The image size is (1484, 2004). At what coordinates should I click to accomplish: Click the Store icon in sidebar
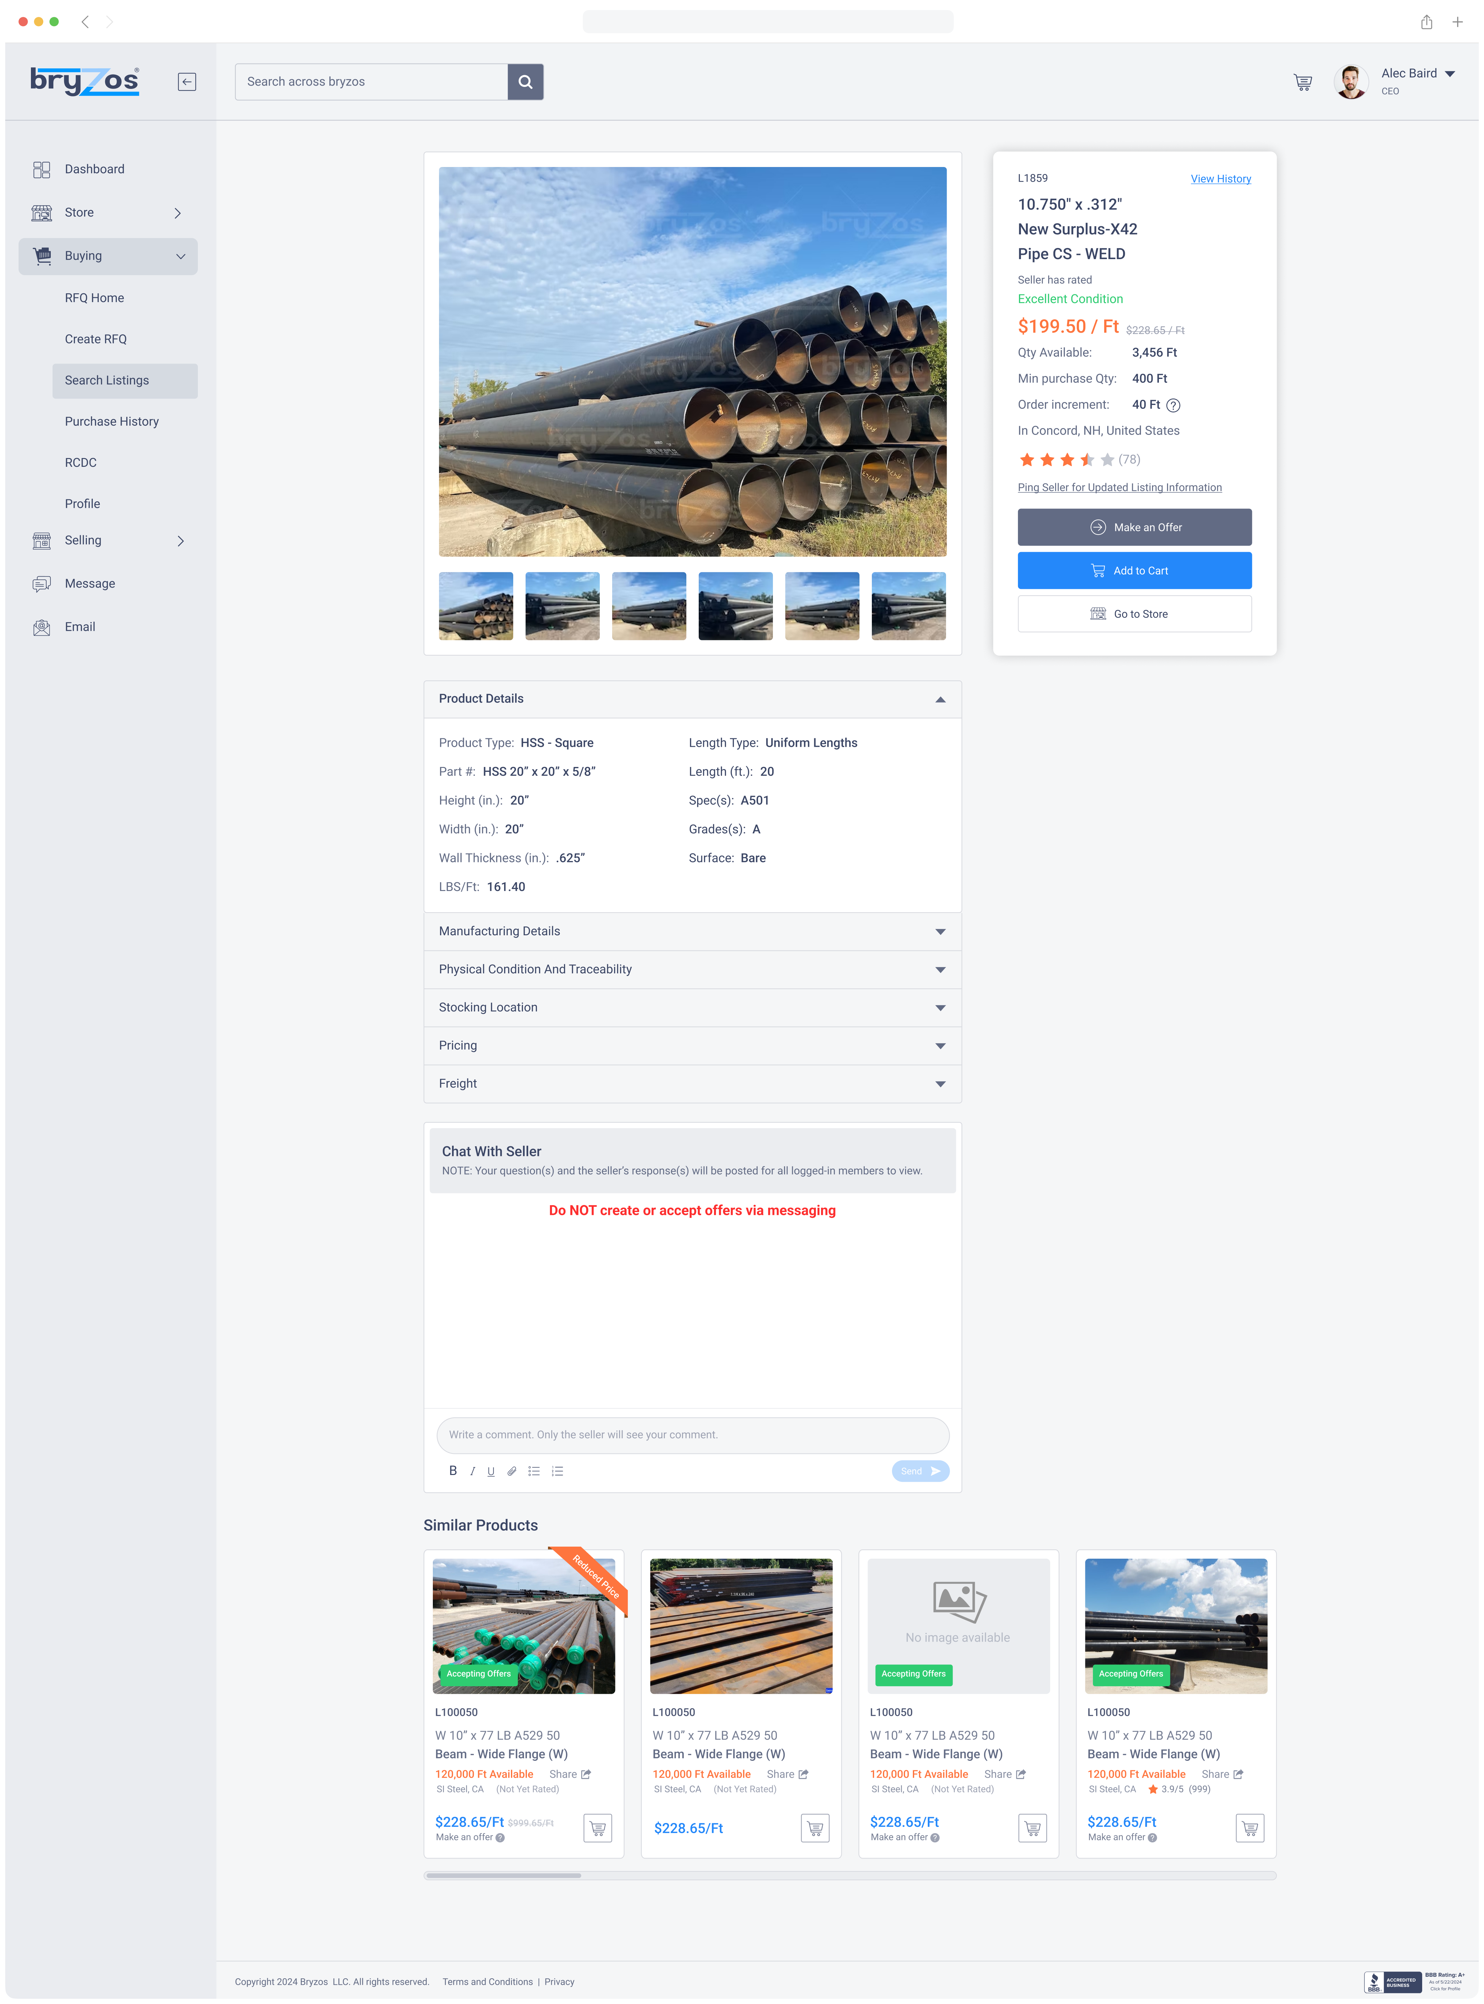(x=41, y=213)
